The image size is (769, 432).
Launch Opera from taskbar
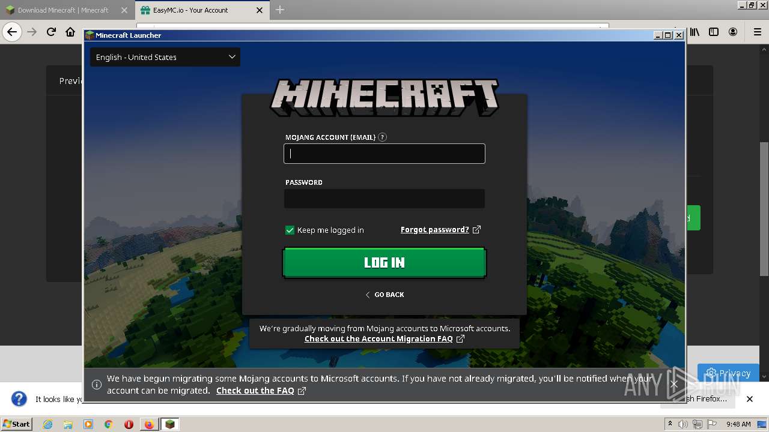coord(129,424)
